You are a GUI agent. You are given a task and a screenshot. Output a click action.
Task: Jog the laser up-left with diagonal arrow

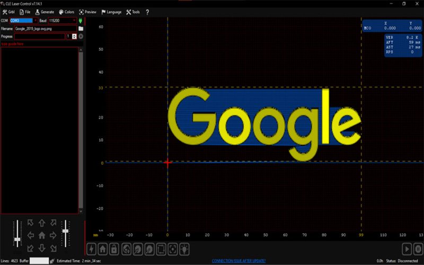pyautogui.click(x=30, y=223)
